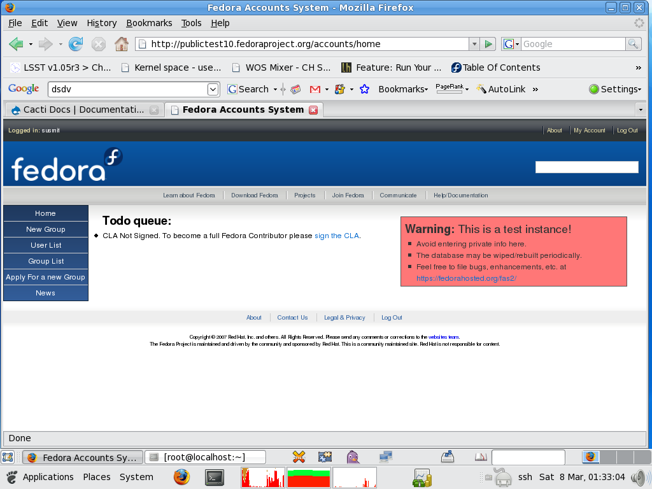Close the Cacti Docs tab
Image resolution: width=652 pixels, height=489 pixels.
154,110
